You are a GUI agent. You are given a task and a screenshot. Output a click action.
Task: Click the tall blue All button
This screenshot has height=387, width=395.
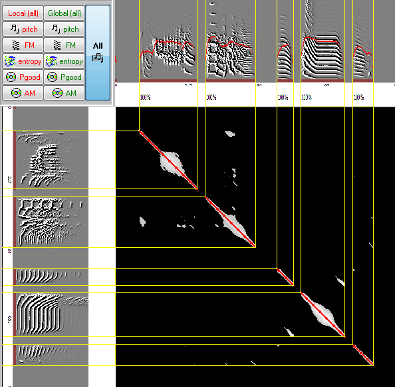point(98,53)
